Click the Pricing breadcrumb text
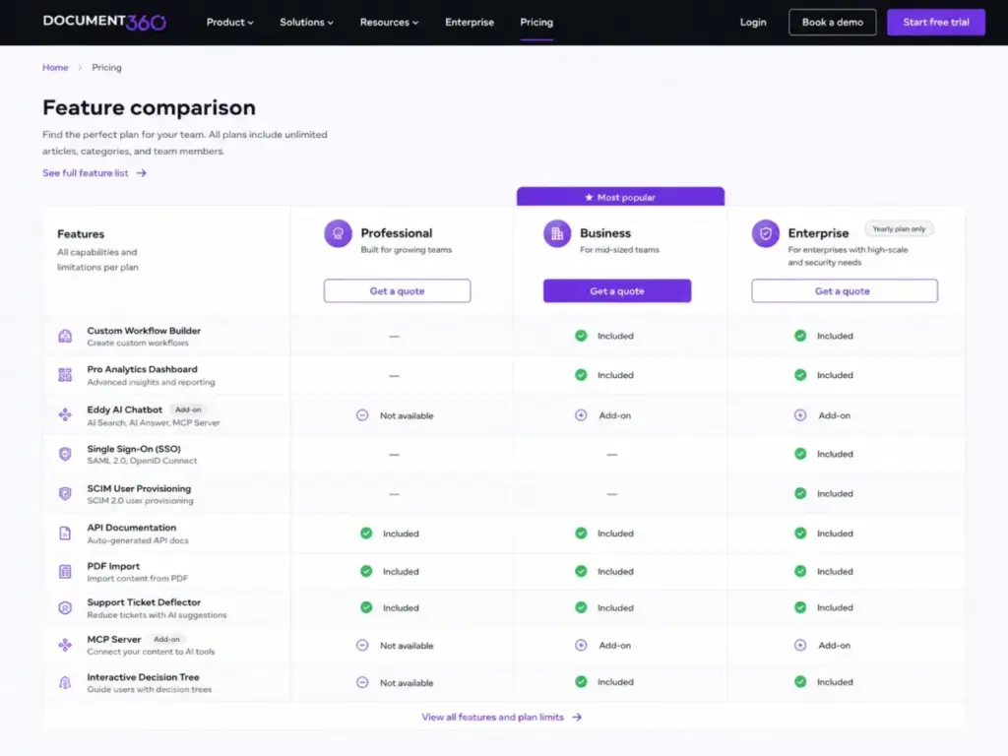Image resolution: width=1008 pixels, height=756 pixels. 106,68
